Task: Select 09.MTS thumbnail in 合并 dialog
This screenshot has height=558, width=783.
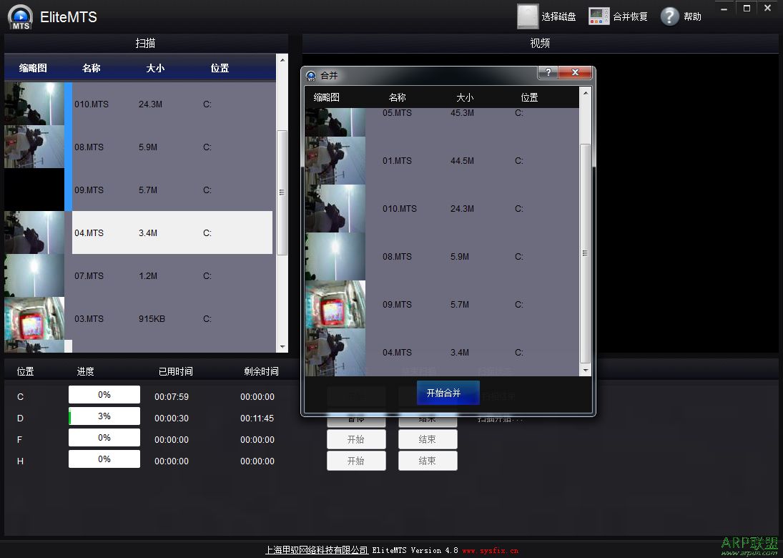Action: [x=335, y=305]
